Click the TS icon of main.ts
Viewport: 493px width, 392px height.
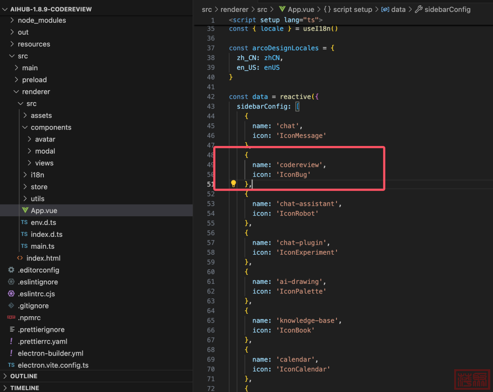click(x=24, y=246)
